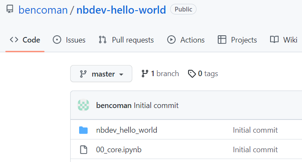This screenshot has height=162, width=302.
Task: Click the blue folder icon
Action: coord(83,130)
